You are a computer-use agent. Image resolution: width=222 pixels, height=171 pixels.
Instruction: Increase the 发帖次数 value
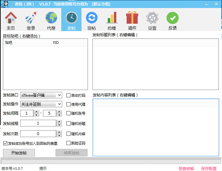59,132
